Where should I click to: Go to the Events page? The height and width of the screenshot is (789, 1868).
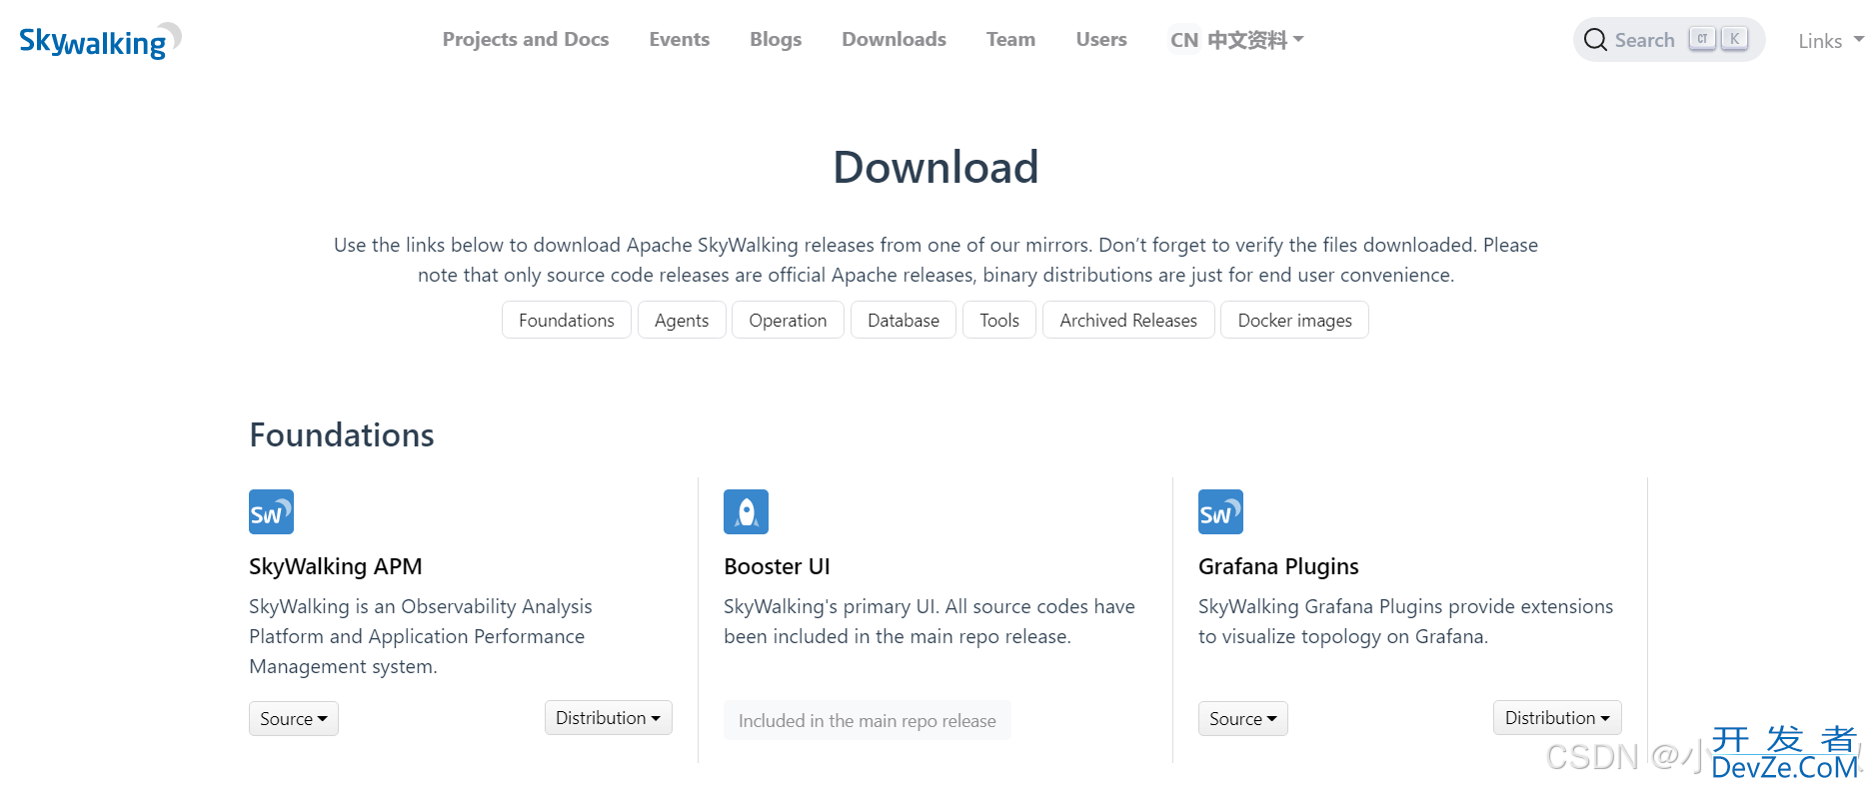(680, 39)
